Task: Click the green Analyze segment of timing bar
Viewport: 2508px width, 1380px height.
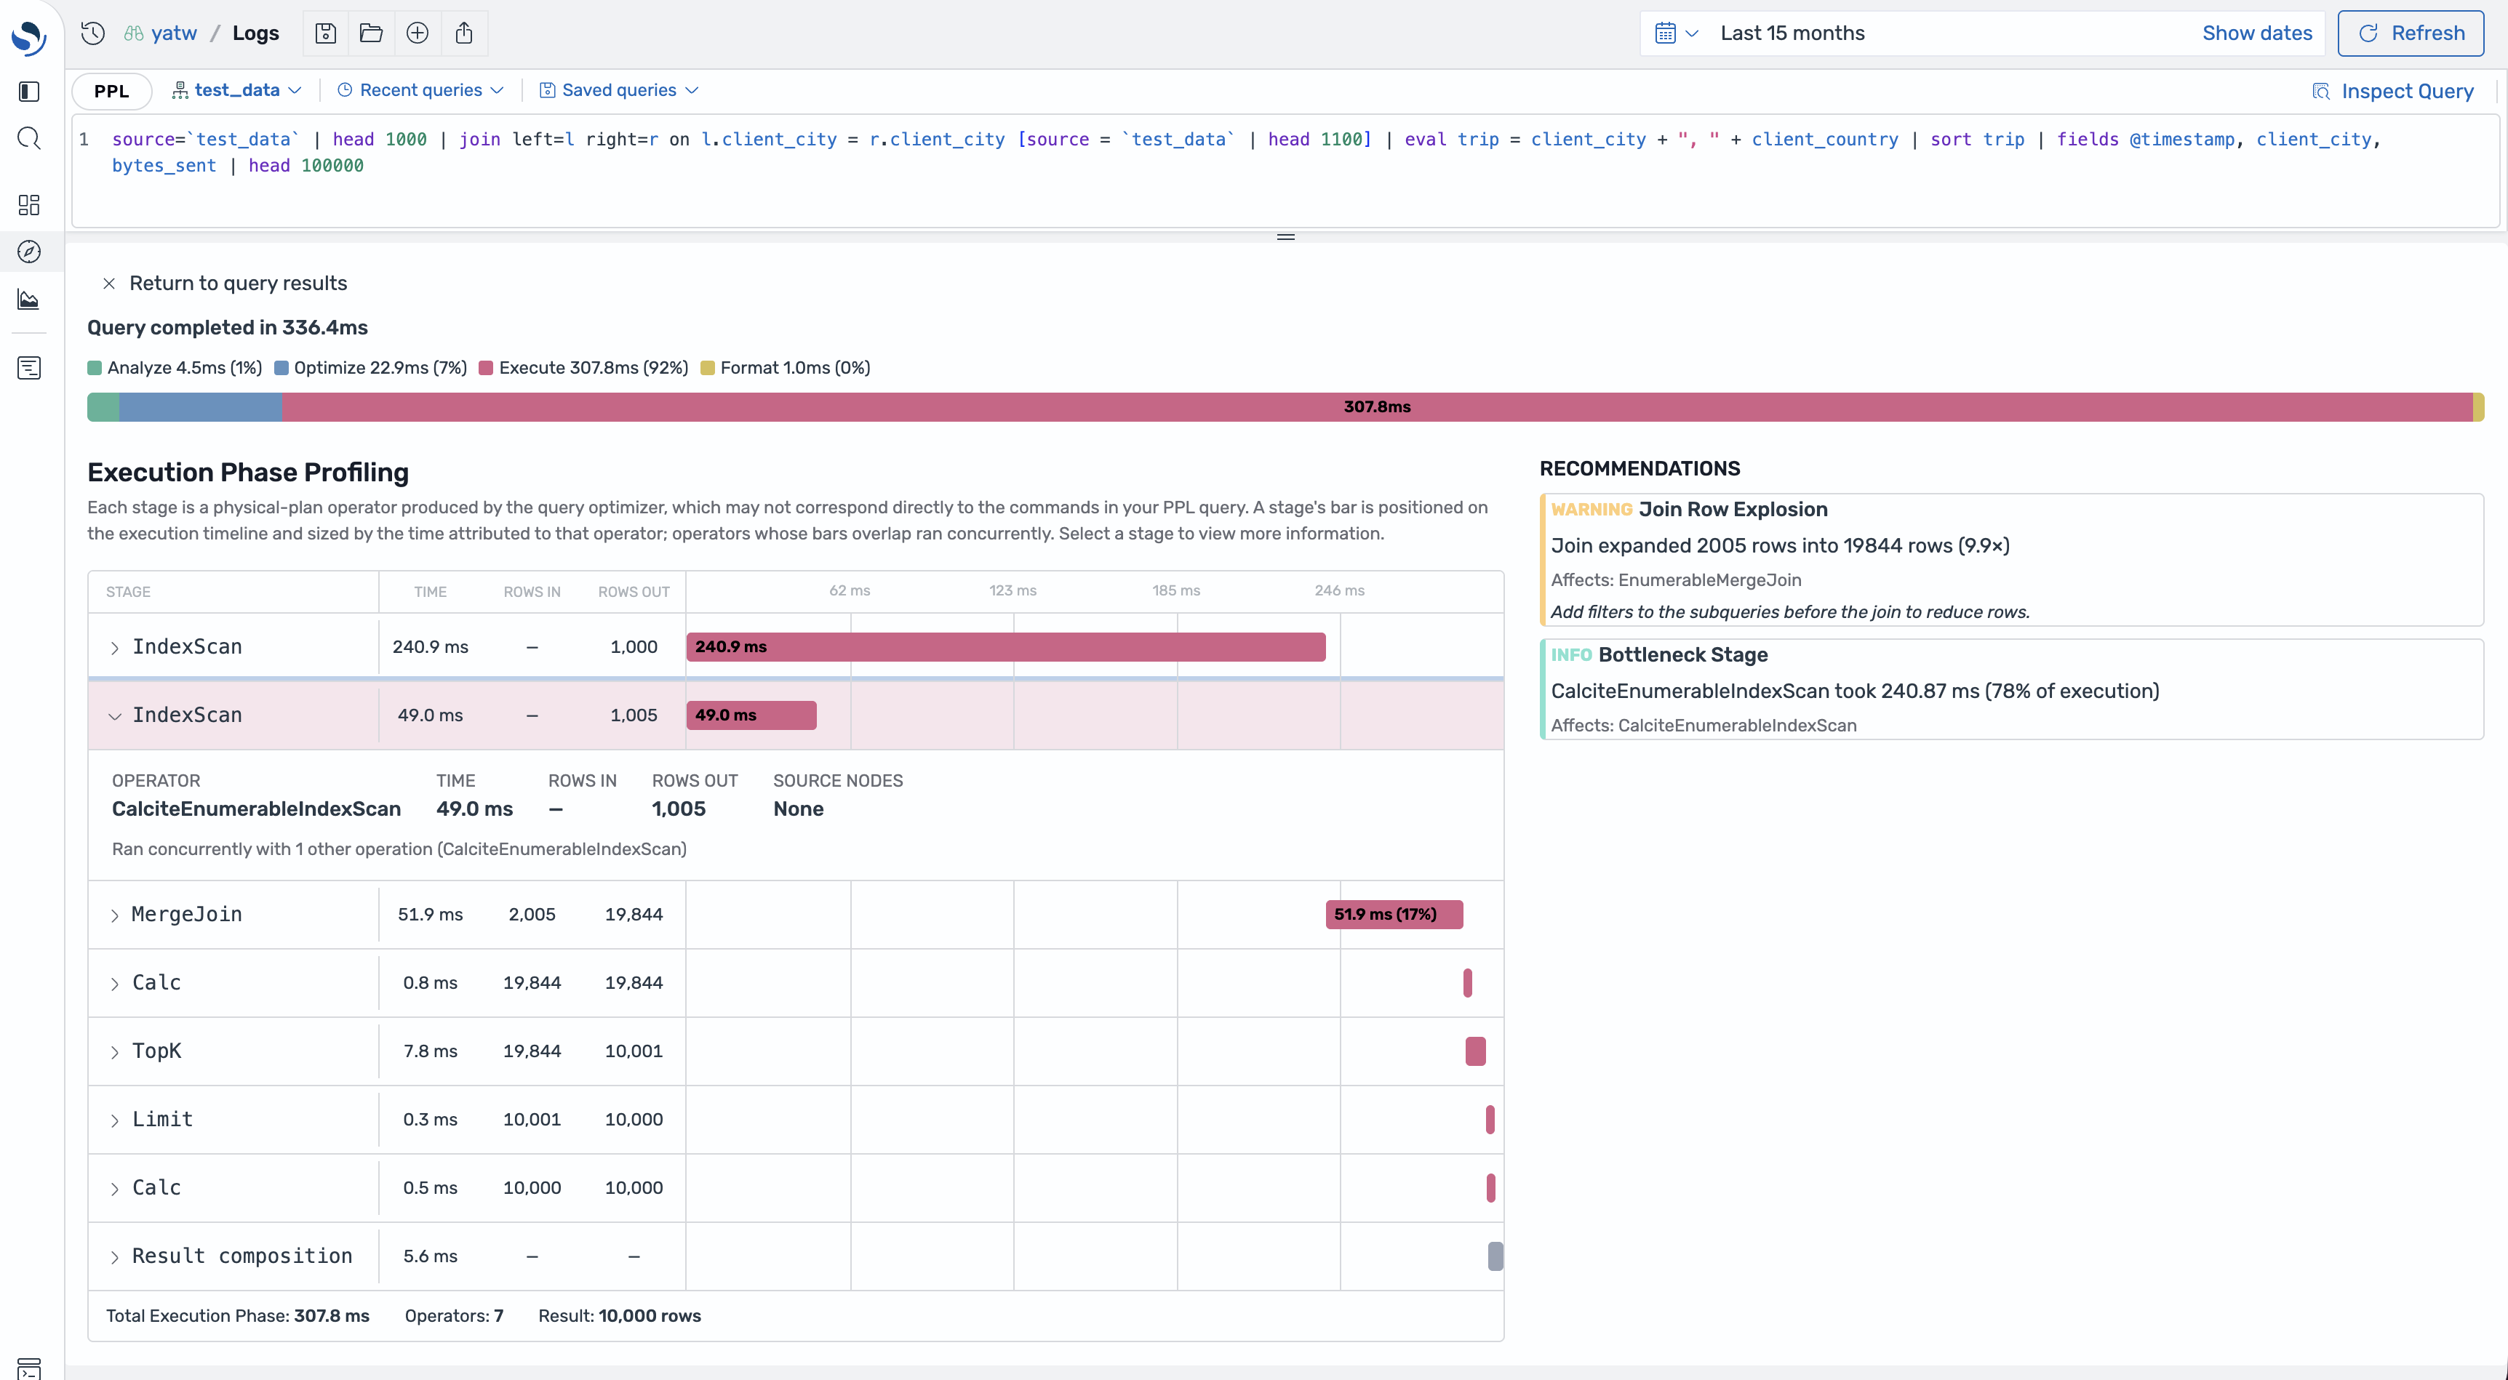Action: [x=103, y=406]
